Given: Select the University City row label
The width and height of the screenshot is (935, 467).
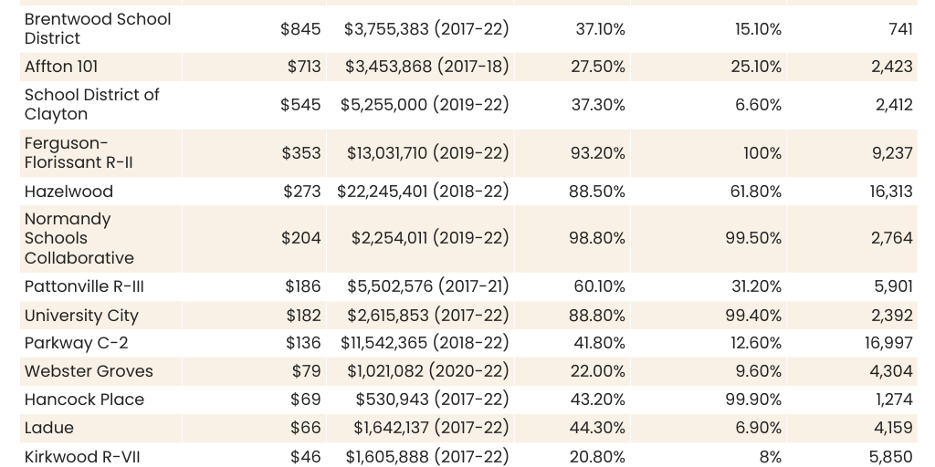Looking at the screenshot, I should click(82, 316).
